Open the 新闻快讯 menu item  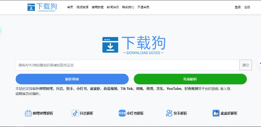coord(113,7)
